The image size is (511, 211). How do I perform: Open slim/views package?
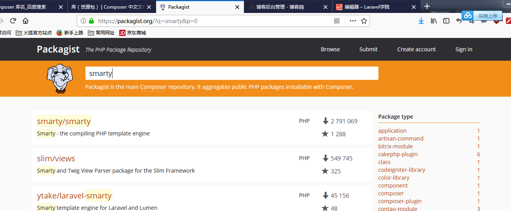(x=56, y=159)
